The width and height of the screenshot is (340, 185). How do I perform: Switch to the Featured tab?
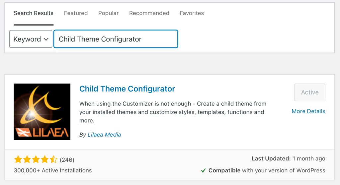pyautogui.click(x=76, y=13)
